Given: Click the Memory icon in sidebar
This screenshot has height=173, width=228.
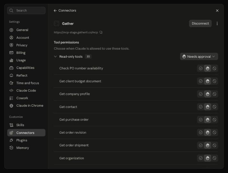Looking at the screenshot, I should (11, 148).
